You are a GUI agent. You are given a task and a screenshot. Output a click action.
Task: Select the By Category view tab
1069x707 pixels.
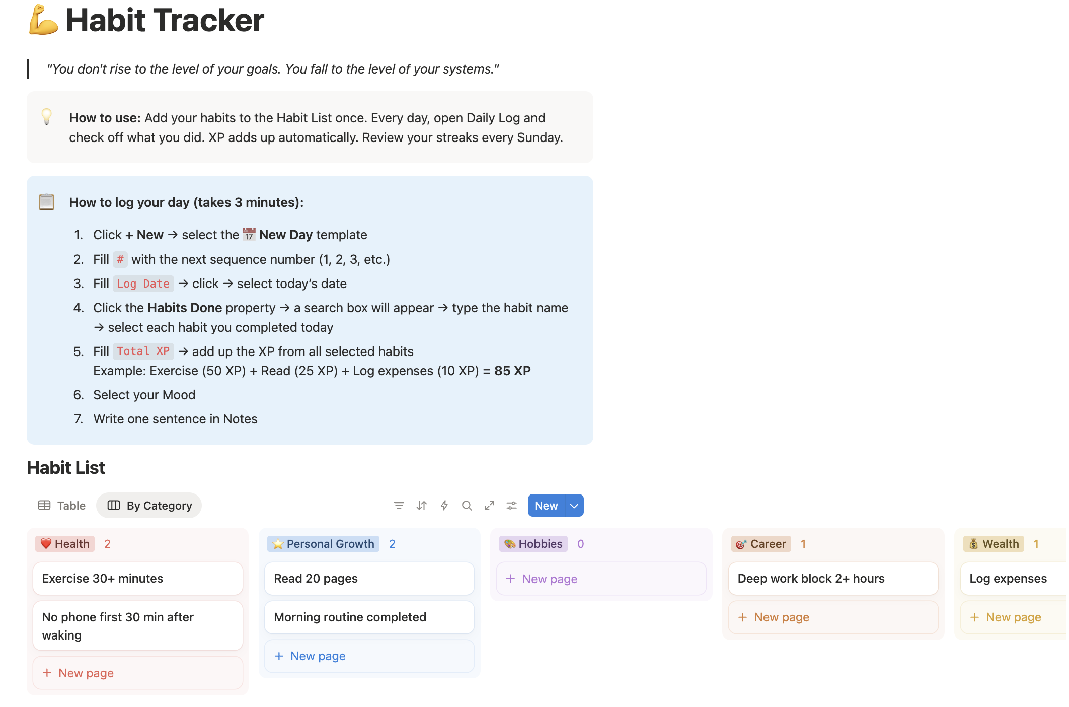pyautogui.click(x=149, y=505)
